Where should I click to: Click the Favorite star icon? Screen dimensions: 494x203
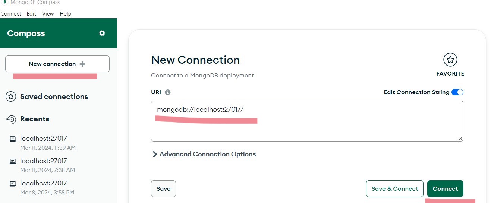pyautogui.click(x=450, y=60)
